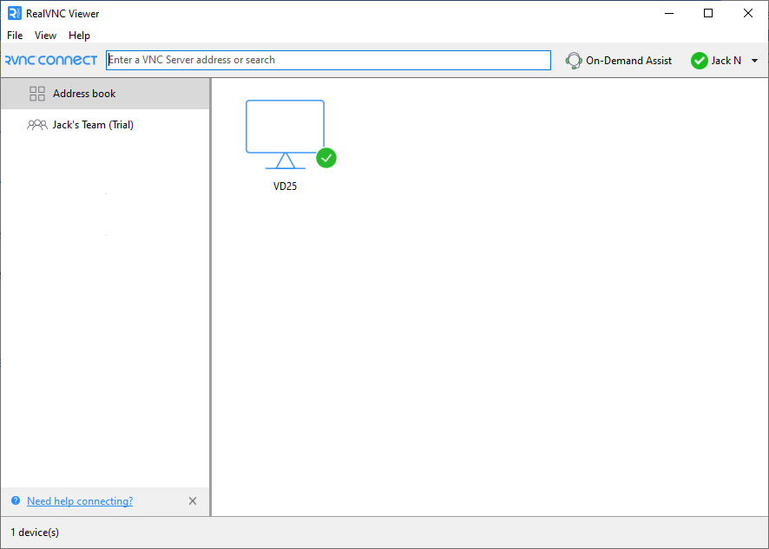Click the team people icon
The image size is (769, 549).
tap(36, 125)
